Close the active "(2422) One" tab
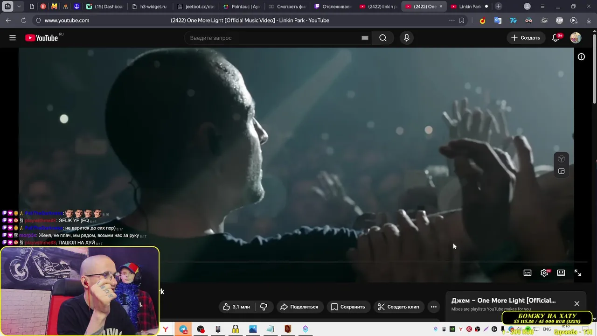 click(x=441, y=7)
